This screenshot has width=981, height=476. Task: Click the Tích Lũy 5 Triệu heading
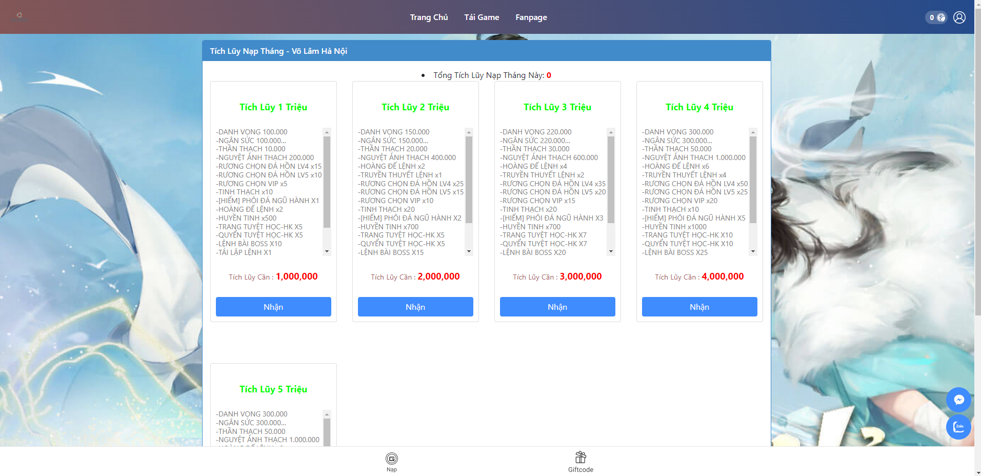[273, 389]
